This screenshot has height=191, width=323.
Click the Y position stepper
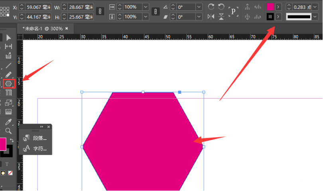point(22,17)
